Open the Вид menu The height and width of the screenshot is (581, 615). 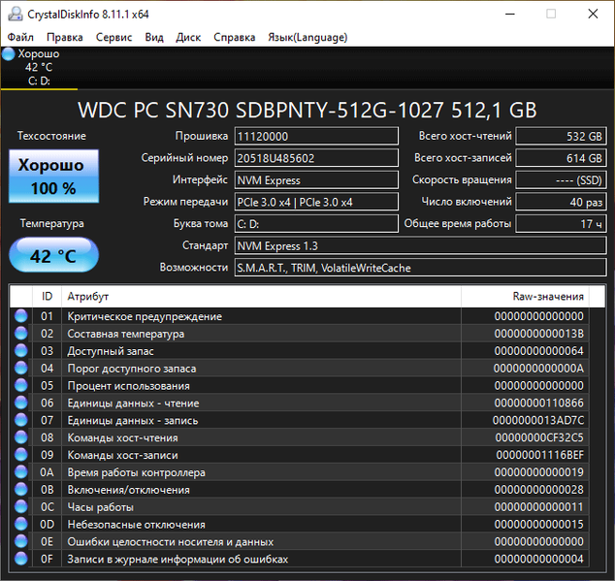(x=154, y=37)
